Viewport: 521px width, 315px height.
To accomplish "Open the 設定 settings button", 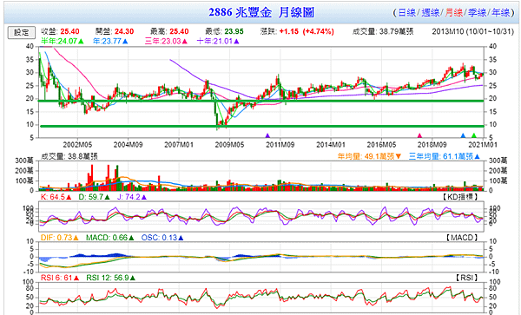I will (21, 32).
